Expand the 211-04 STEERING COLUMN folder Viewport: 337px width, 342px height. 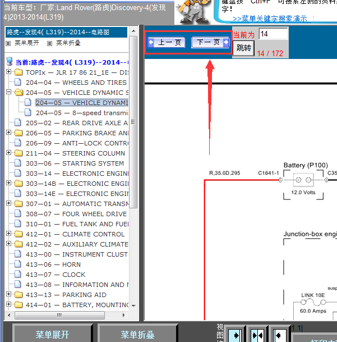(x=8, y=153)
